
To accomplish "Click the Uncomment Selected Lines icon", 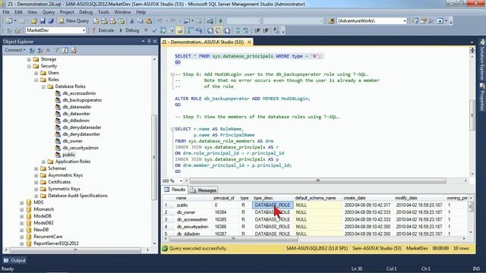I will pos(246,30).
